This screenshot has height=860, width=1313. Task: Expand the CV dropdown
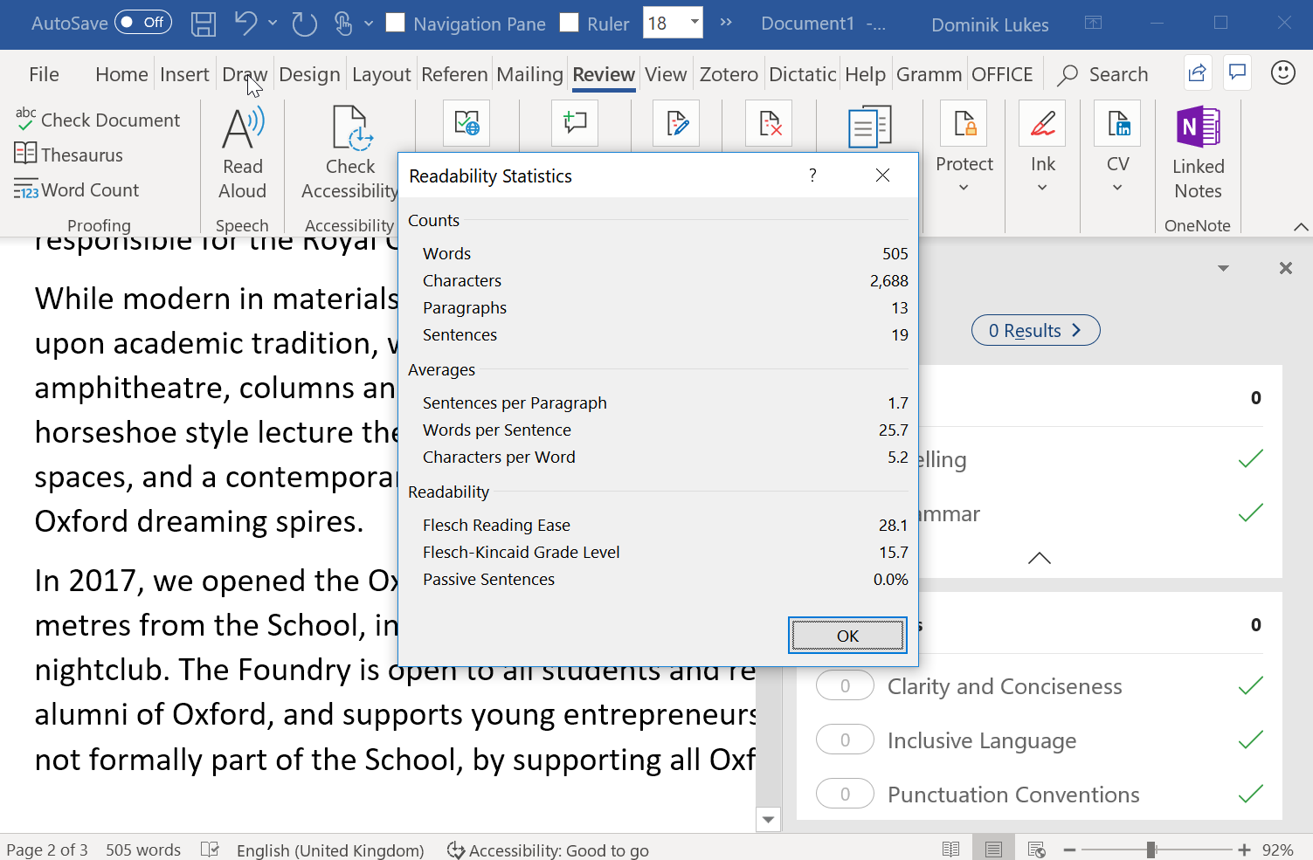tap(1117, 188)
